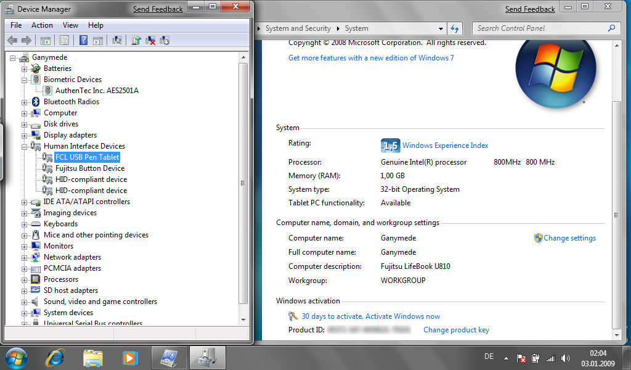Click the taskbar clock showing 02:04
The width and height of the screenshot is (631, 370).
598,358
